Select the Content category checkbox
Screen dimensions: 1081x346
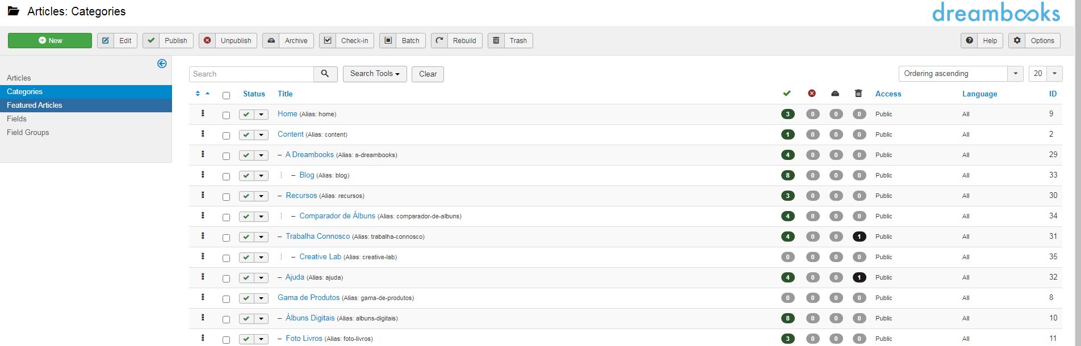(x=226, y=136)
